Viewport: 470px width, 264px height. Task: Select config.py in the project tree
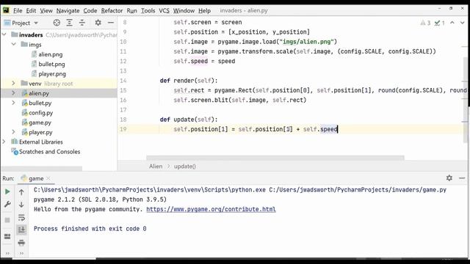point(41,112)
